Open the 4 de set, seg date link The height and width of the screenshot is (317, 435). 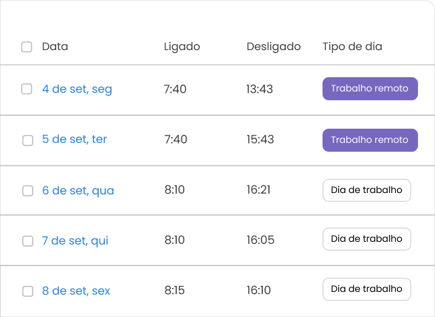77,89
